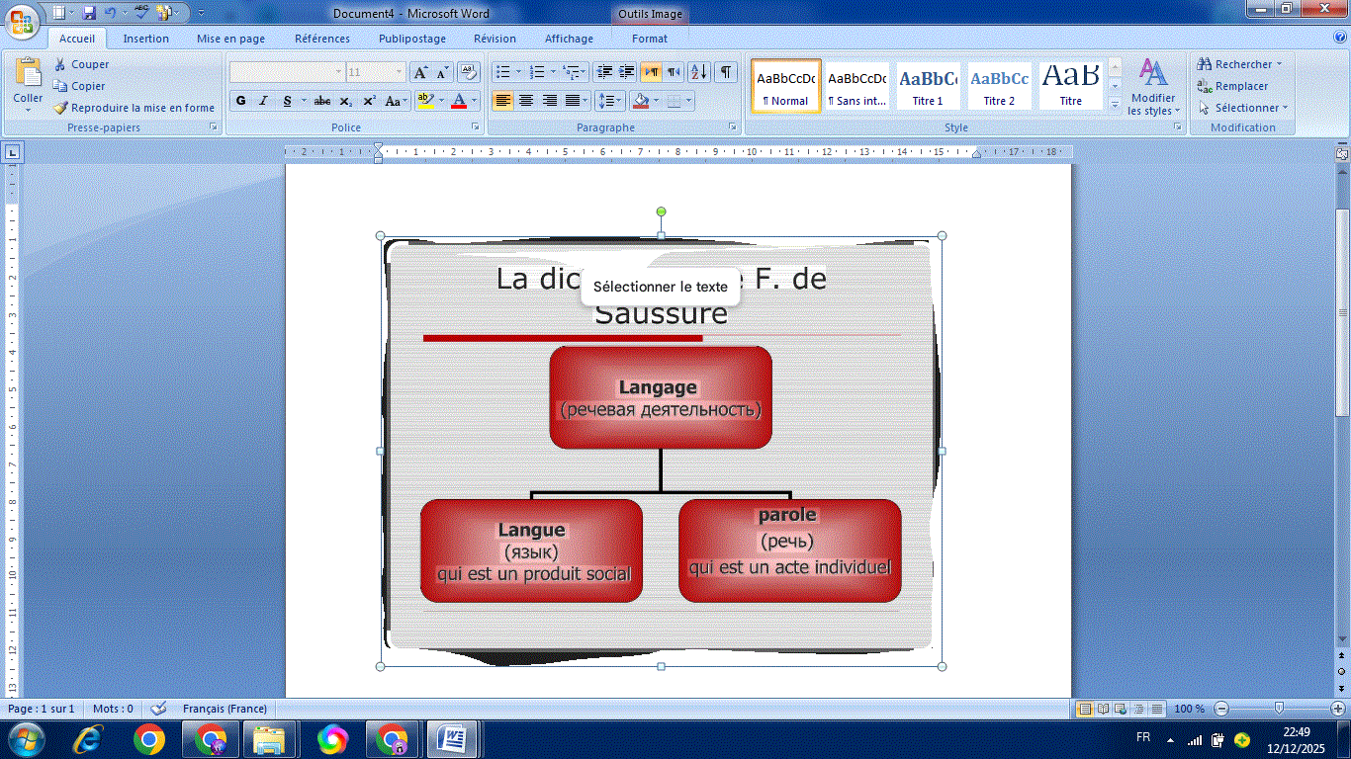Open Chrome from the Windows taskbar
Viewport: 1351px width, 759px height.
point(149,739)
